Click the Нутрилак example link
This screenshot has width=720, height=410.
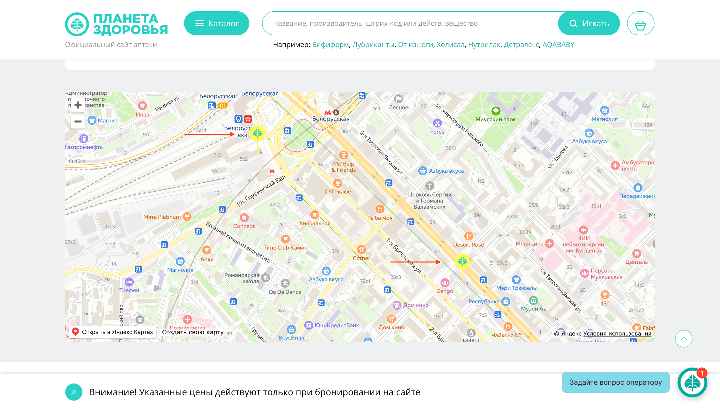(x=484, y=44)
